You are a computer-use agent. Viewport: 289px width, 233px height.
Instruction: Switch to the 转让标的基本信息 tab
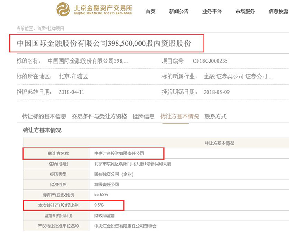(44, 116)
